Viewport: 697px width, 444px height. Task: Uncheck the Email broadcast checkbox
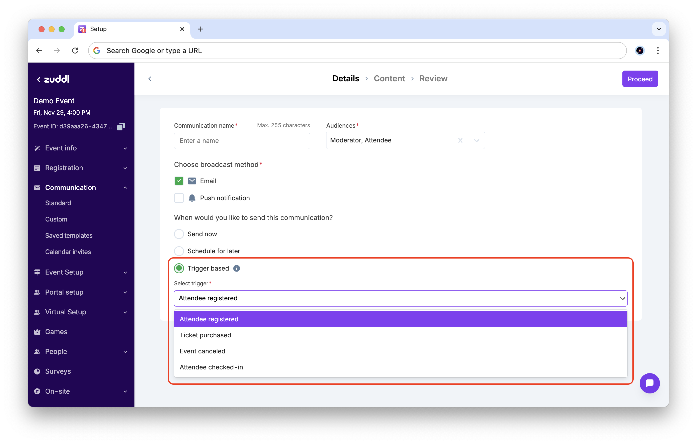coord(179,181)
